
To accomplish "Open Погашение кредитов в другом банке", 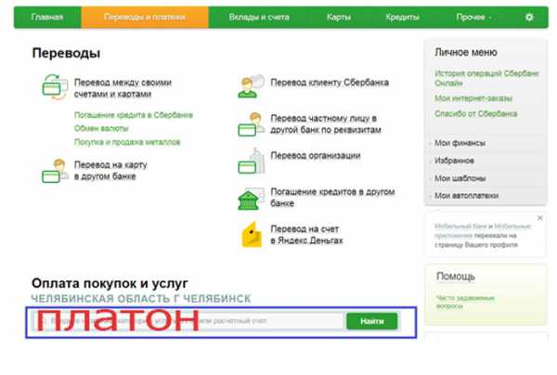I will click(x=332, y=198).
